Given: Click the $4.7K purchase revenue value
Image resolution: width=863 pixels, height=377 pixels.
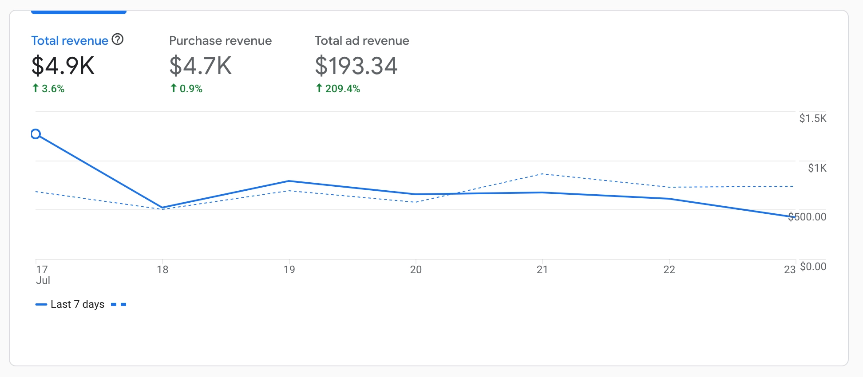Looking at the screenshot, I should tap(201, 66).
